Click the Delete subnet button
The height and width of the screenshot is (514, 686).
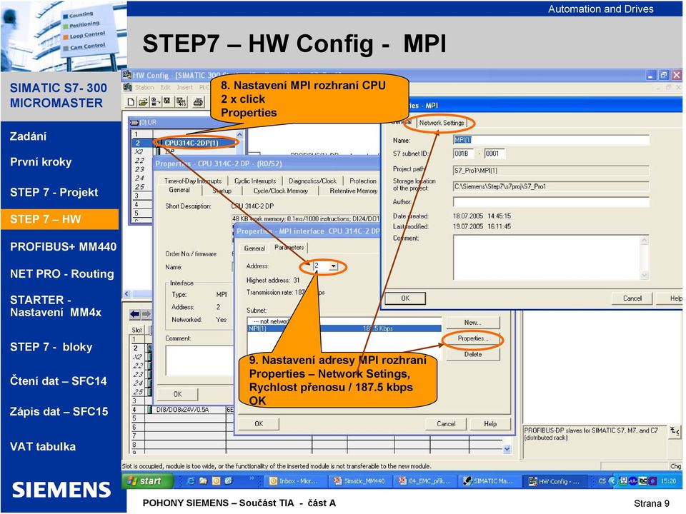473,355
